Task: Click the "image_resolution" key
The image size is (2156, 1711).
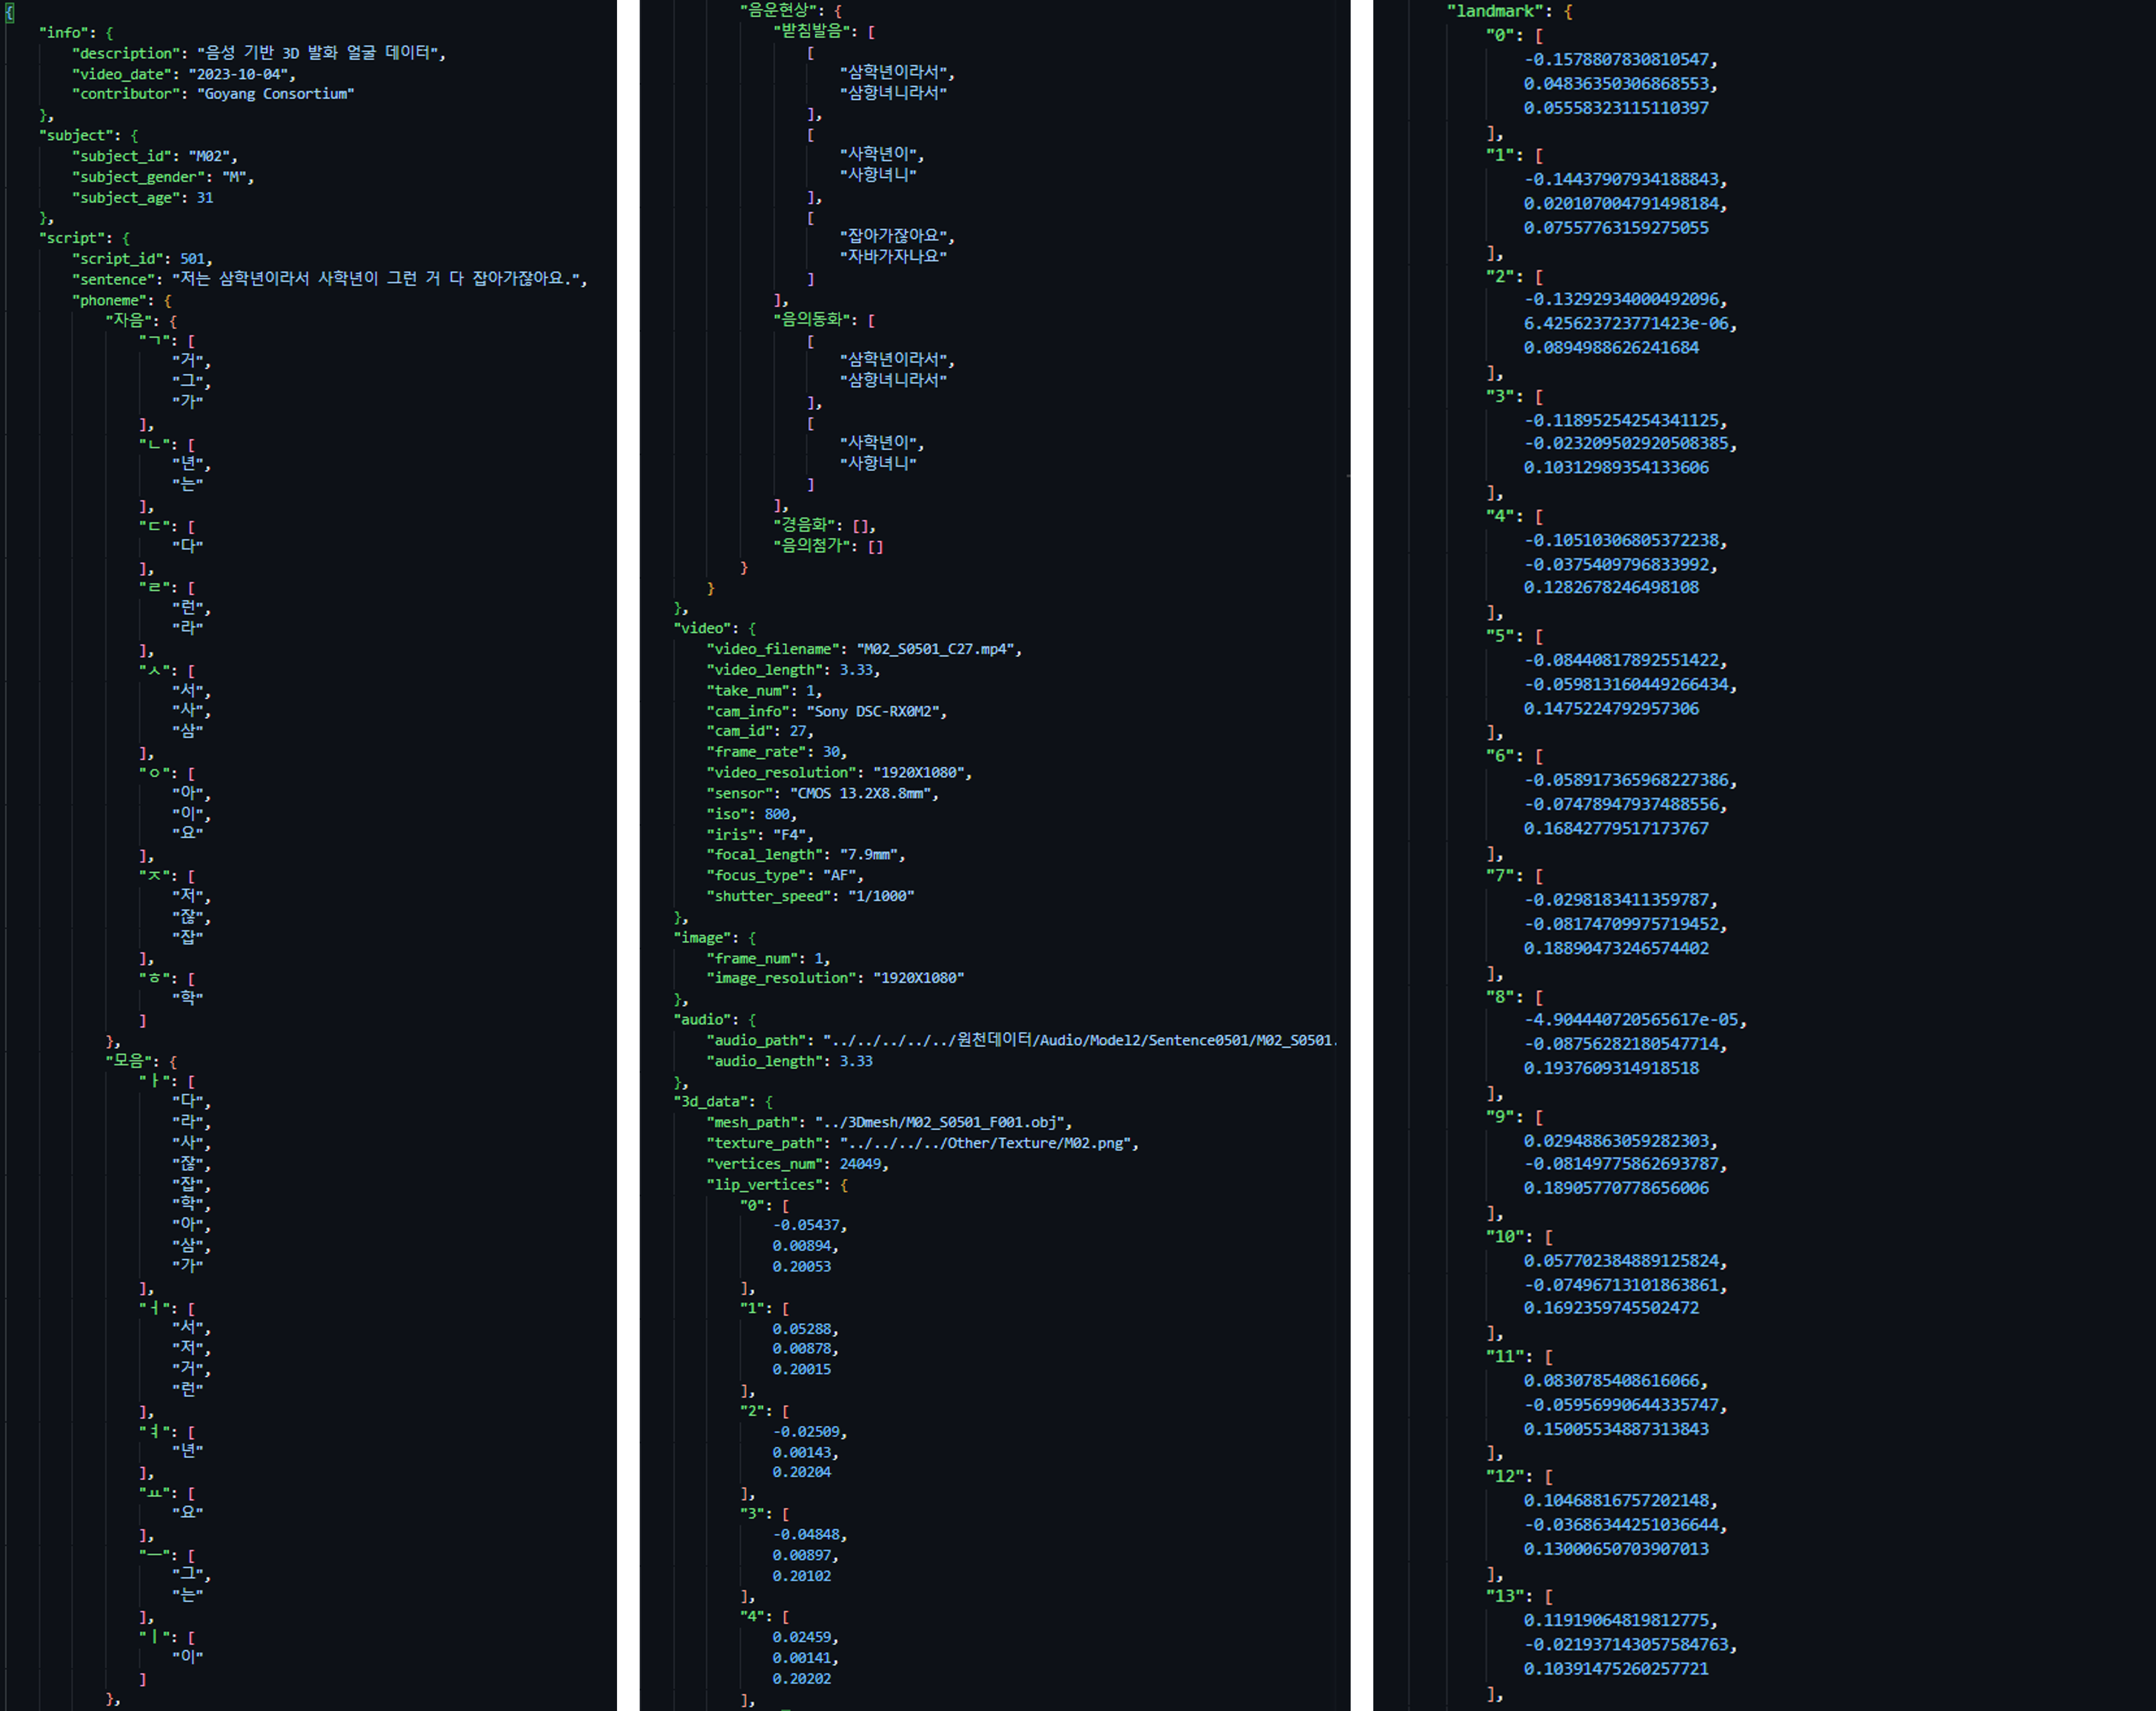Action: tap(781, 978)
